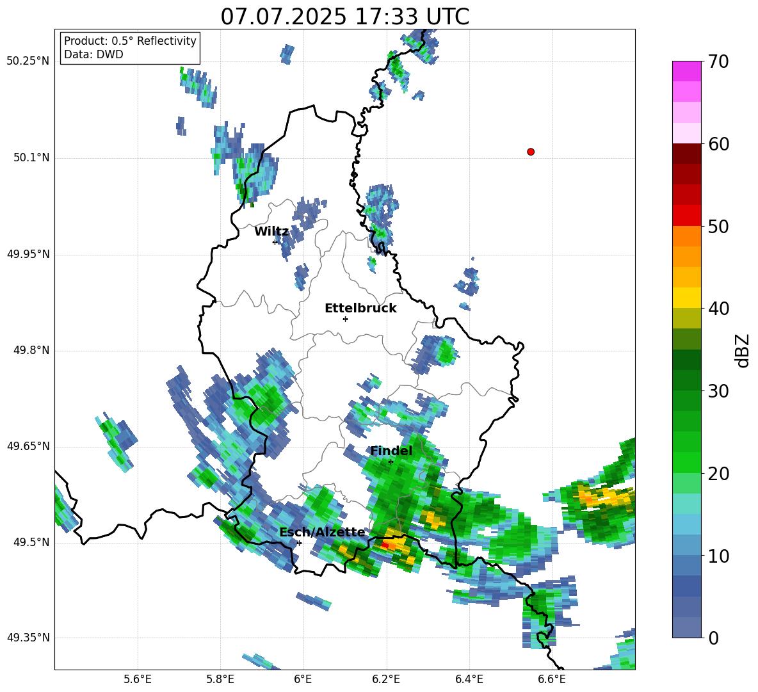The height and width of the screenshot is (692, 758).
Task: Click the 5.8°E longitude label
Action: click(220, 679)
